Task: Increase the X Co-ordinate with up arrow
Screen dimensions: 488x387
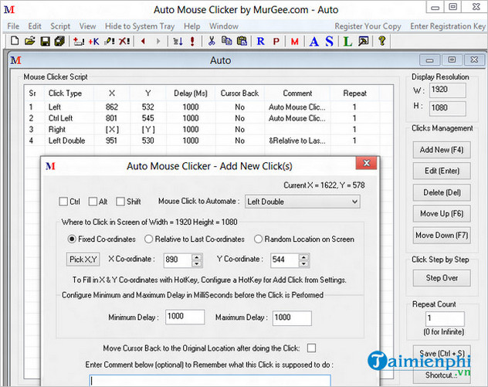Action: [196, 257]
